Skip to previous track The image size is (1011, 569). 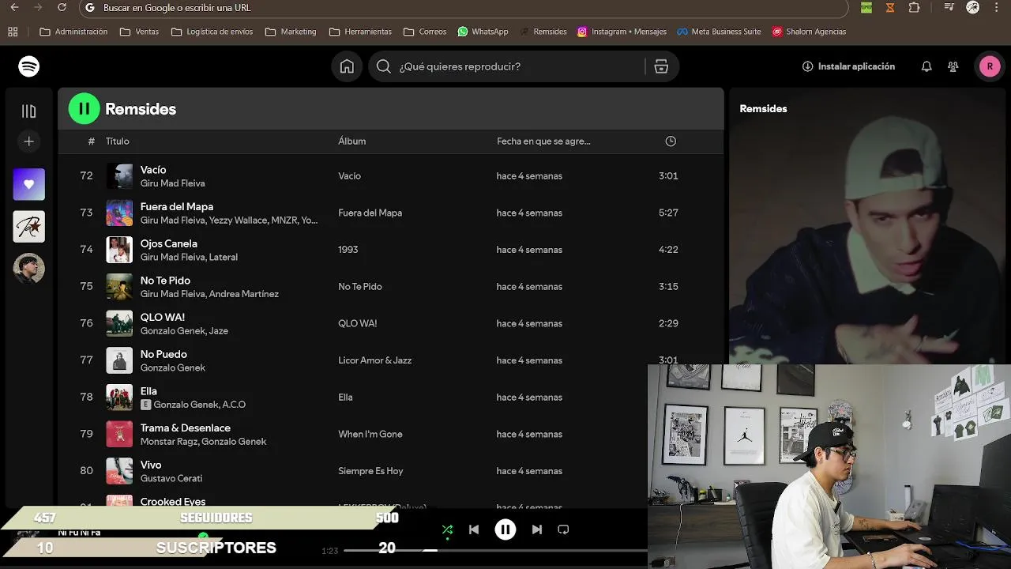(474, 529)
